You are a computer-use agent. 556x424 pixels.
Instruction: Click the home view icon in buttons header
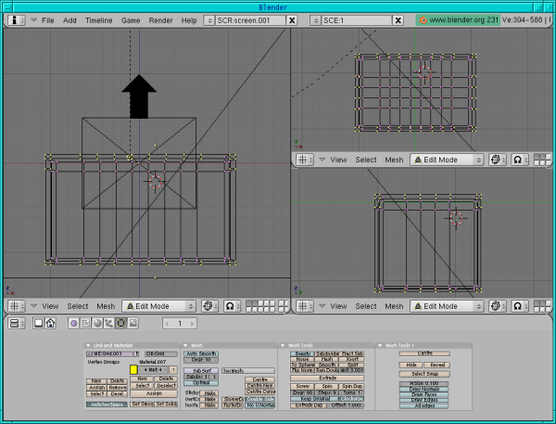51,323
